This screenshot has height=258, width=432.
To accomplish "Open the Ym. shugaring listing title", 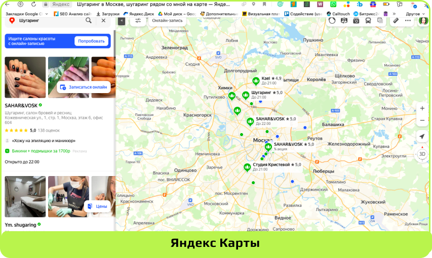I will [x=20, y=225].
